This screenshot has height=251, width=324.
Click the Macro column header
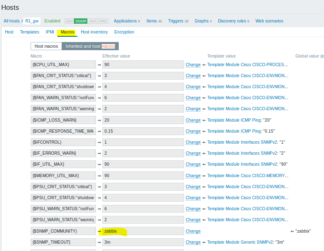(x=36, y=56)
